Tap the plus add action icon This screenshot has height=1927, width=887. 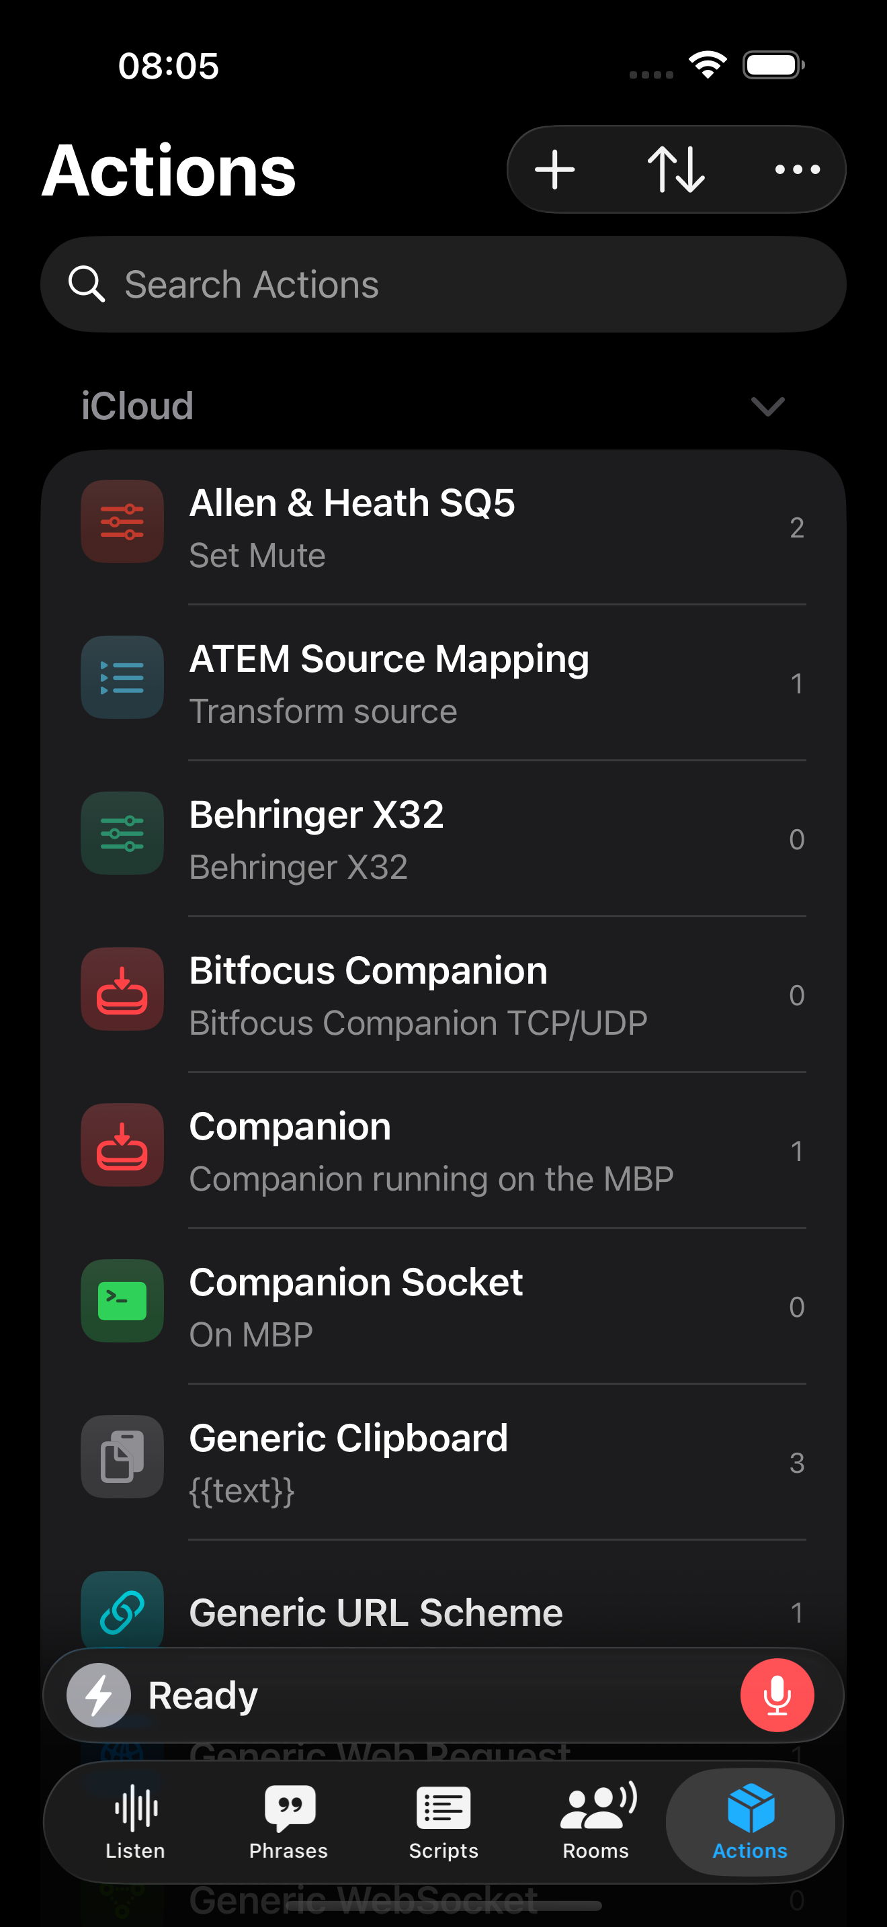tap(554, 170)
